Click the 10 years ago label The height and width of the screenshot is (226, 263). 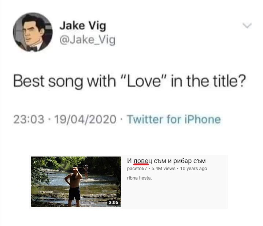193,169
